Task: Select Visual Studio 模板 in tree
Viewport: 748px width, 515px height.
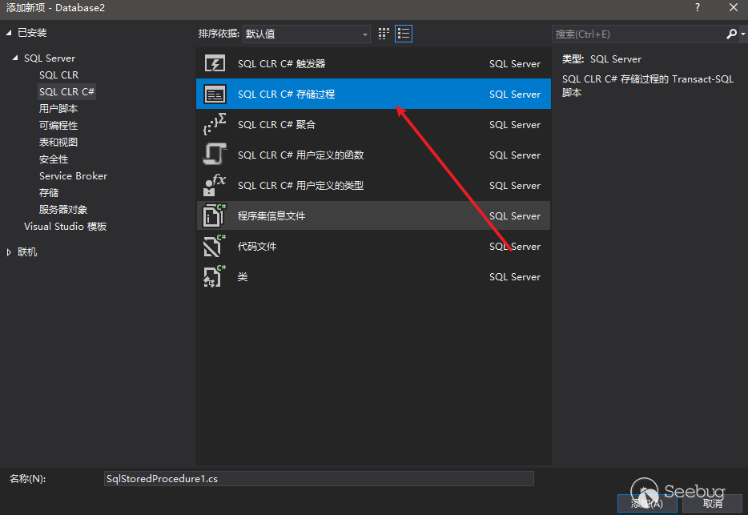Action: 65,227
